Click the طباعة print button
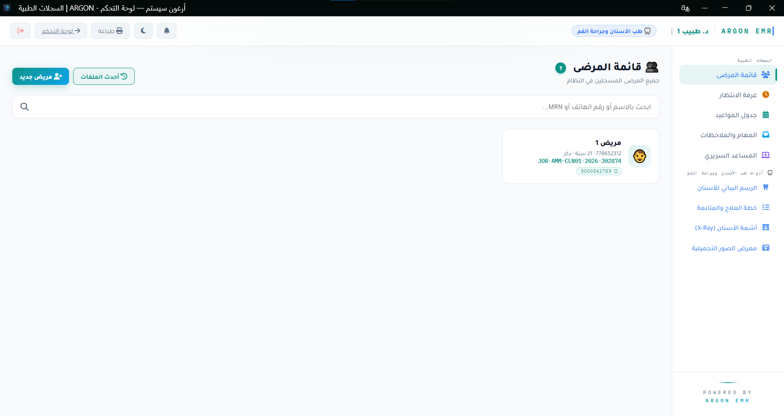 (x=110, y=31)
